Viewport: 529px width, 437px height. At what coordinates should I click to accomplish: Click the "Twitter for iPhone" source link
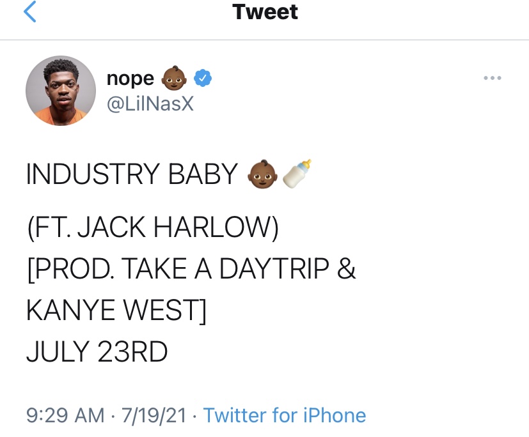[x=285, y=415]
